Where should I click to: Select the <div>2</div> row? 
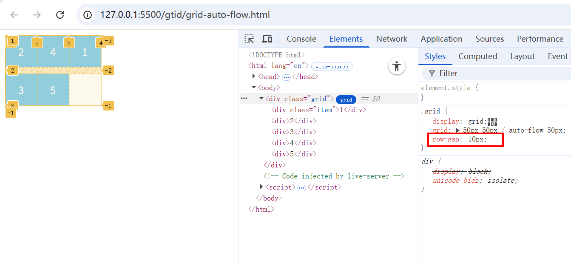coord(294,121)
